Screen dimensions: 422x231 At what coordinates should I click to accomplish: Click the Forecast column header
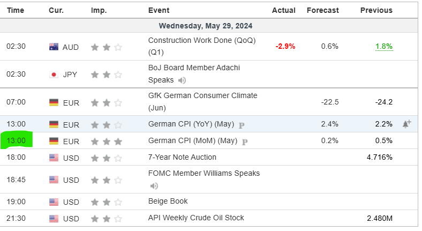[x=322, y=10]
